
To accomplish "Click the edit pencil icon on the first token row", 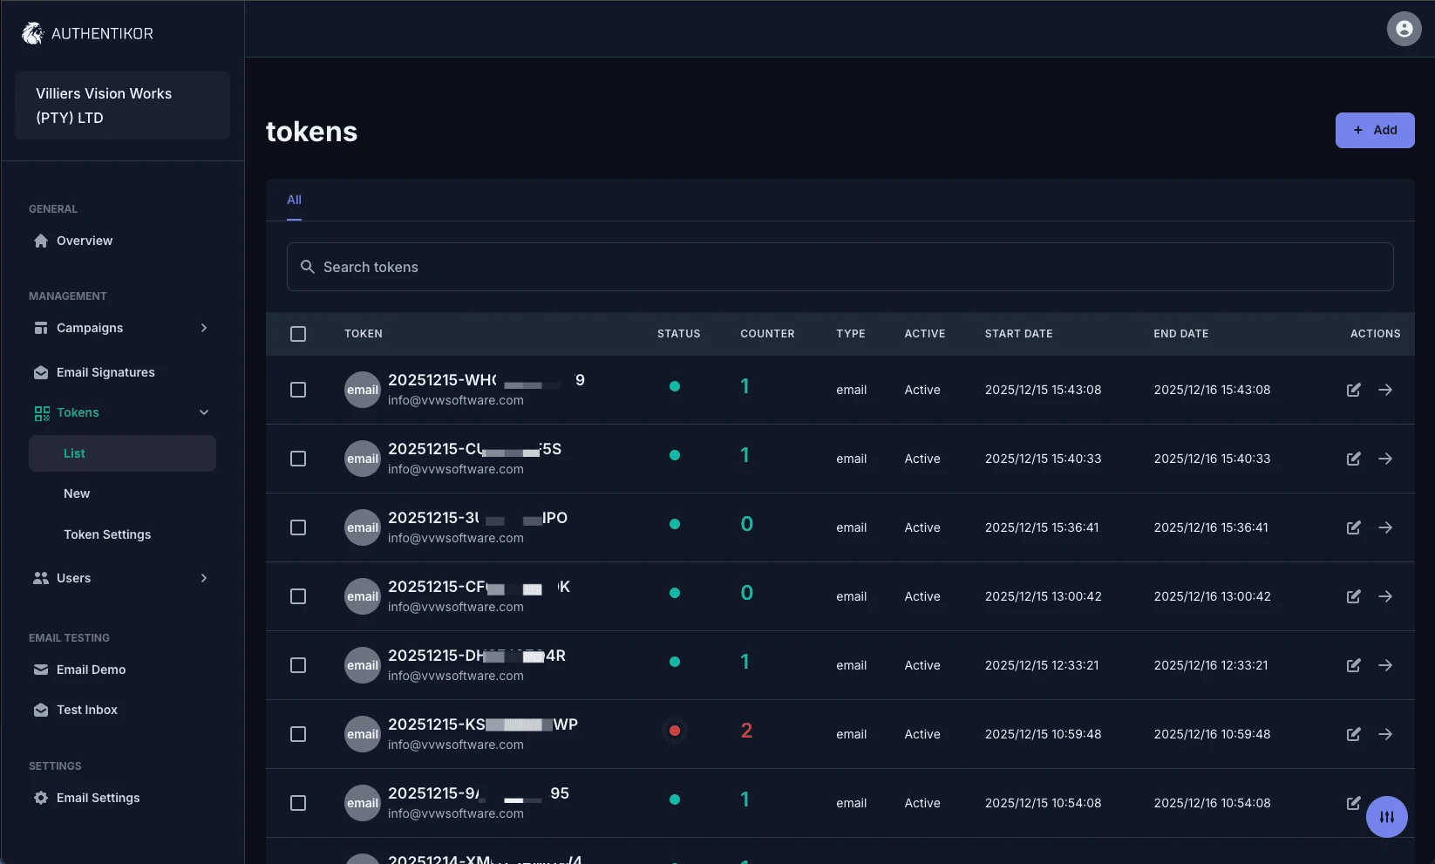I will [x=1353, y=390].
